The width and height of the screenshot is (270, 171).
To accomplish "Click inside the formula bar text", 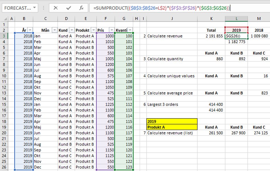I will pyautogui.click(x=162, y=8).
